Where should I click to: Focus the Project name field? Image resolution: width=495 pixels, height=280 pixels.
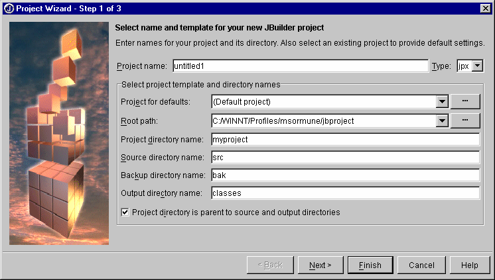301,66
